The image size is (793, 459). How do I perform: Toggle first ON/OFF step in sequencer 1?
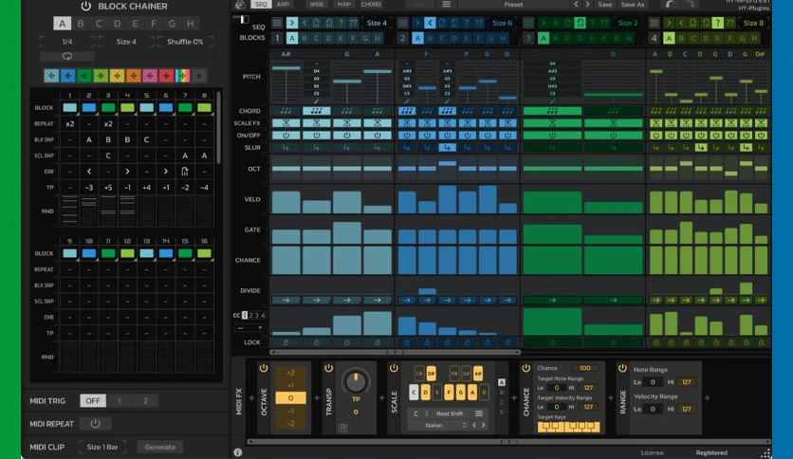point(286,136)
